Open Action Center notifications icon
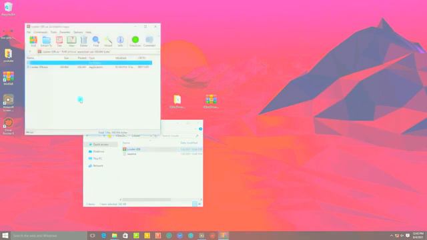This screenshot has height=240, width=427. click(x=408, y=235)
